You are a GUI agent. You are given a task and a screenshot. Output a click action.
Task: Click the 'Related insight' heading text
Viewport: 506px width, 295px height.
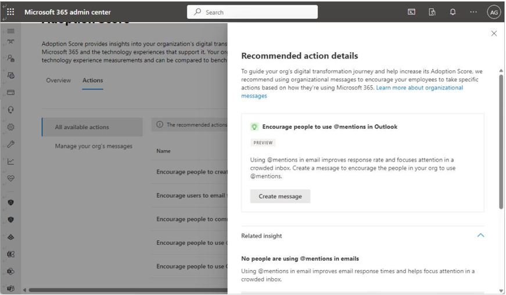pyautogui.click(x=261, y=236)
